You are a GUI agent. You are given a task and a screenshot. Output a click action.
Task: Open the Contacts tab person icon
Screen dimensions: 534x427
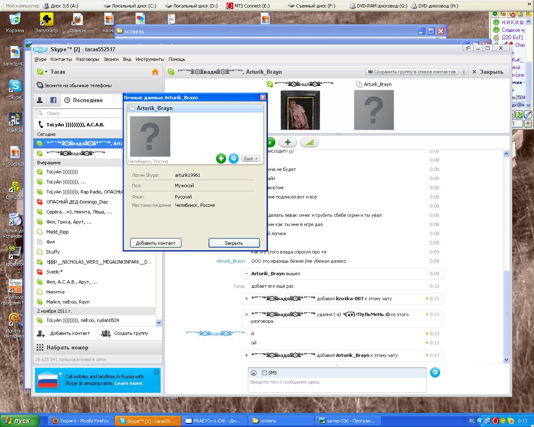(40, 100)
